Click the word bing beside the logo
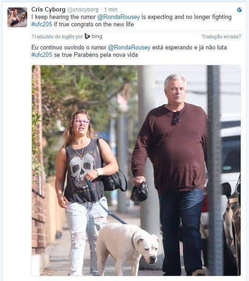The height and width of the screenshot is (281, 249). coord(97,36)
